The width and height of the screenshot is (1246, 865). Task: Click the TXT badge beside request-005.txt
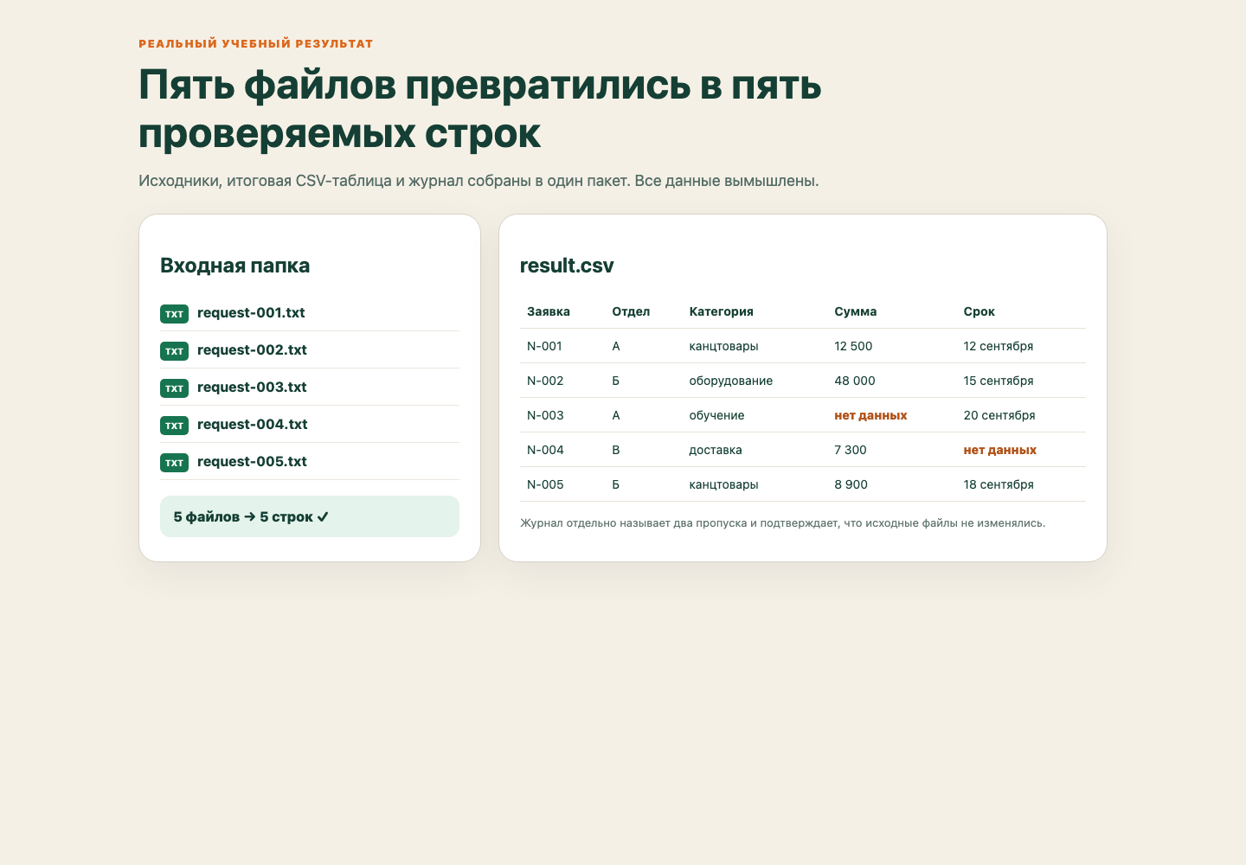[x=174, y=463]
